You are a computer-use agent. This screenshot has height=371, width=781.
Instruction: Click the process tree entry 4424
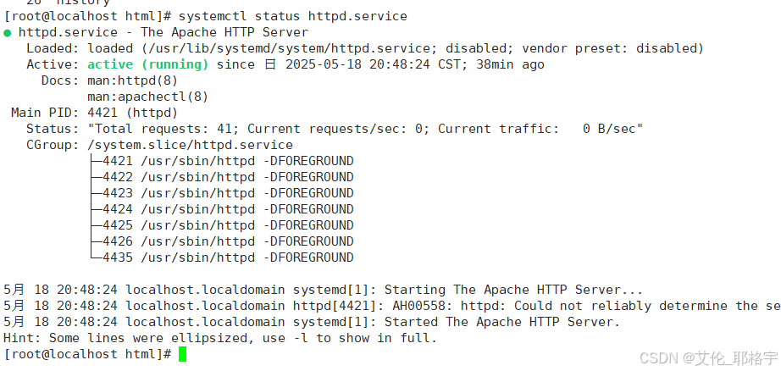click(228, 209)
